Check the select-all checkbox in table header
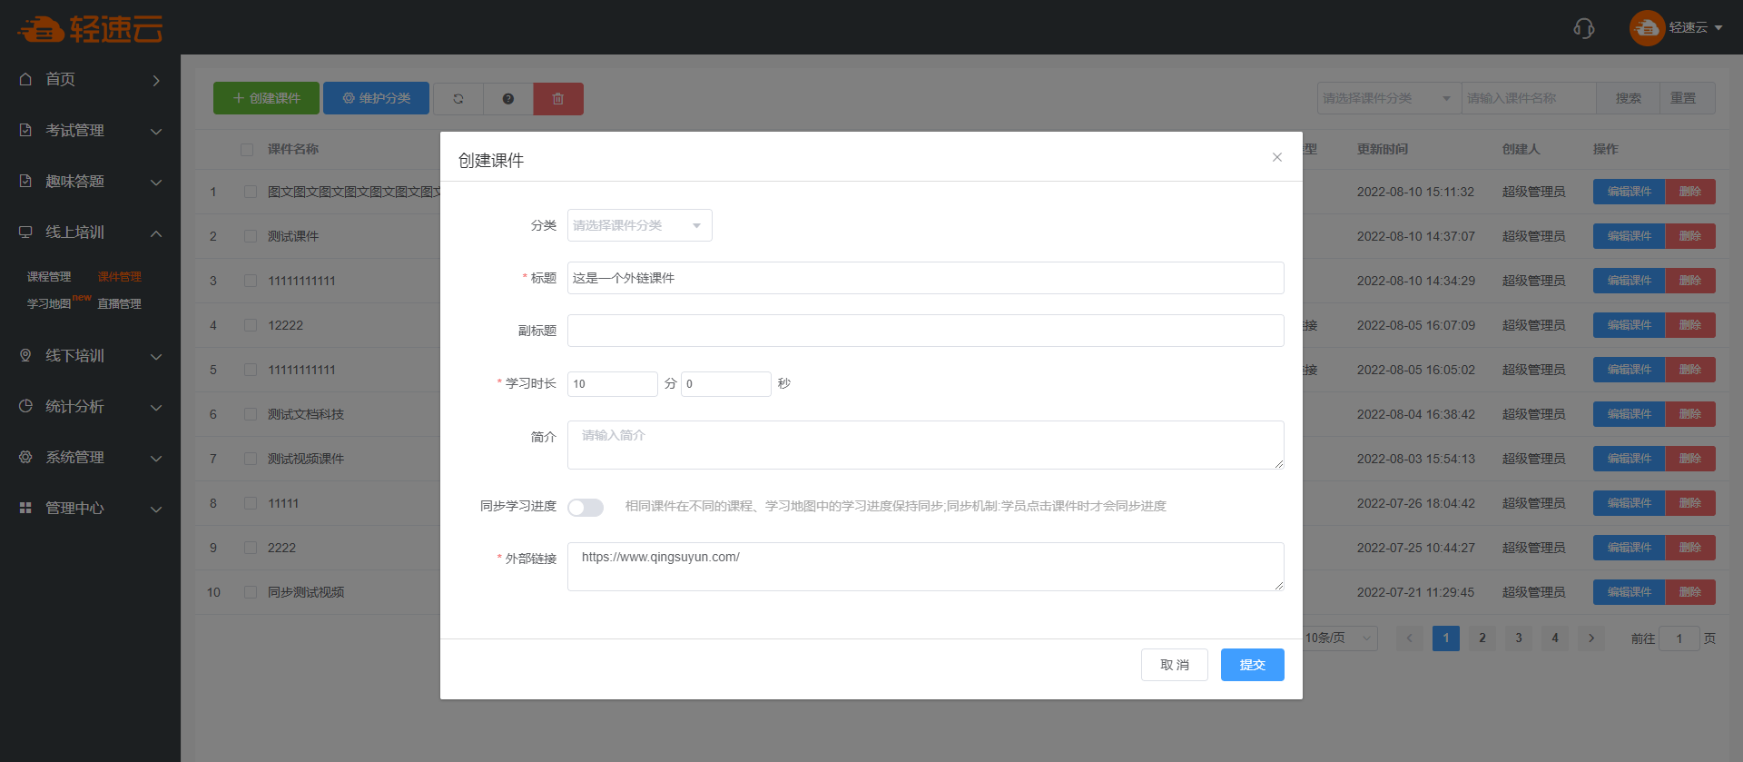Image resolution: width=1743 pixels, height=762 pixels. point(247,149)
